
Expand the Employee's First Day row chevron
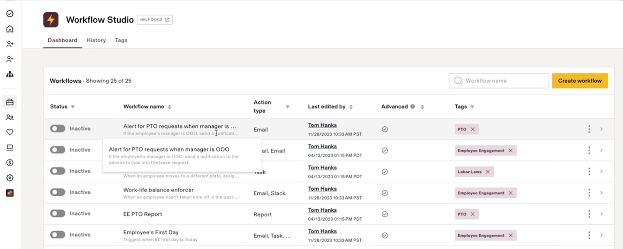601,235
